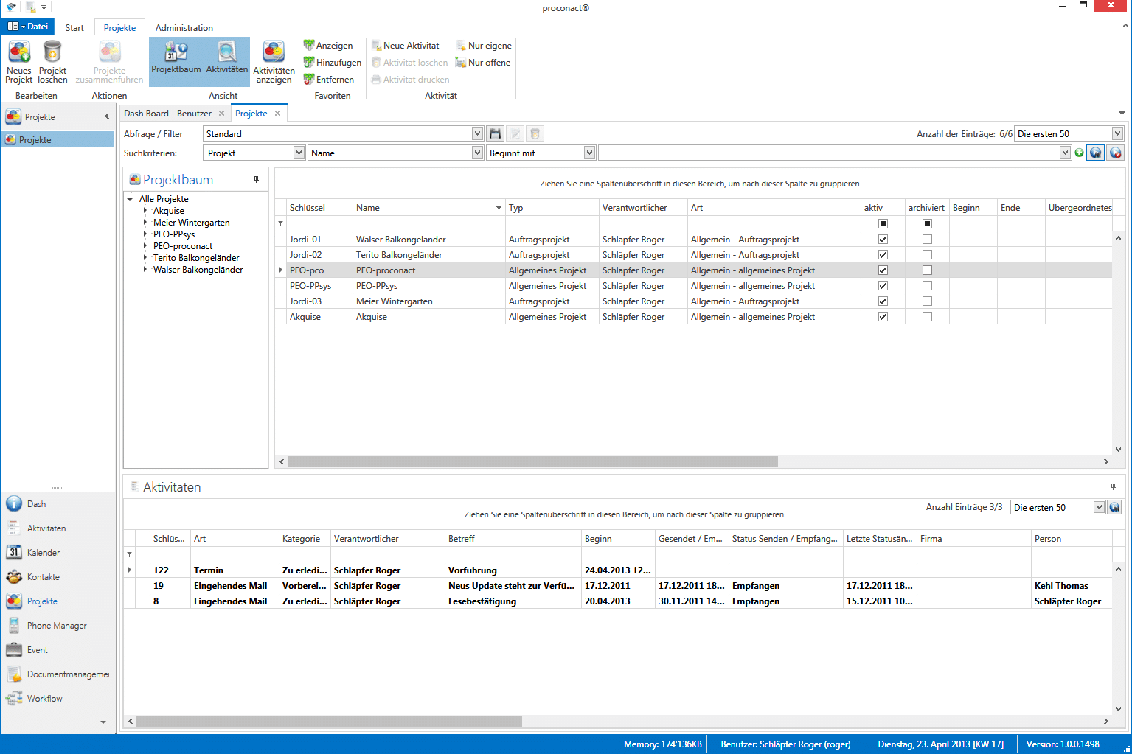Toggle aktiv checkbox for PEO-PPsys row
Image resolution: width=1132 pixels, height=754 pixels.
click(x=883, y=286)
